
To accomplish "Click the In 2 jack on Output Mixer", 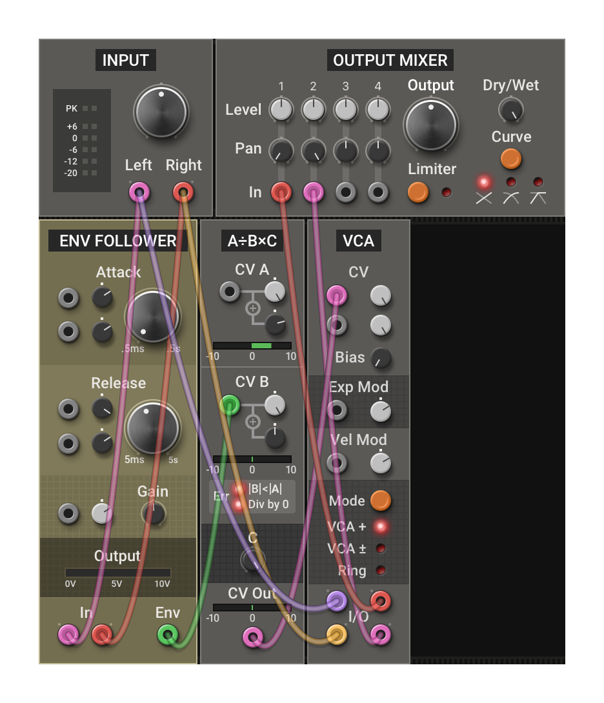I will click(x=314, y=192).
